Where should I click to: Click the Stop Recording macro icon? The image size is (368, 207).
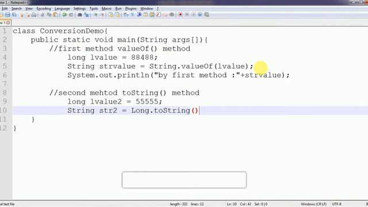pos(187,15)
